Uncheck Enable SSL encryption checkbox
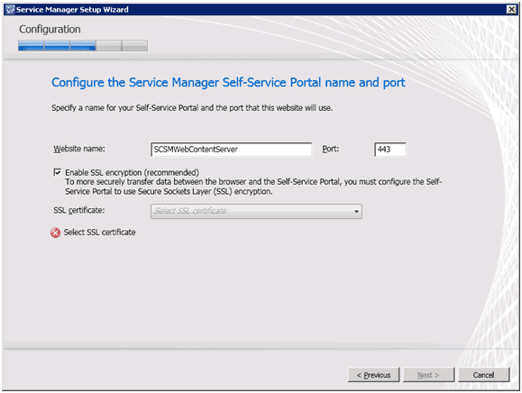 pyautogui.click(x=58, y=172)
